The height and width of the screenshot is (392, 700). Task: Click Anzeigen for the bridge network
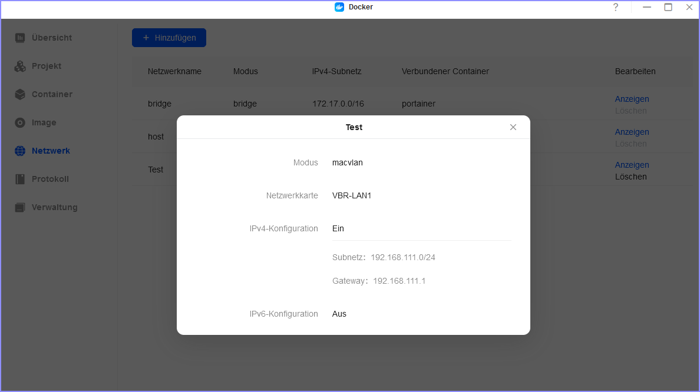[x=632, y=99]
